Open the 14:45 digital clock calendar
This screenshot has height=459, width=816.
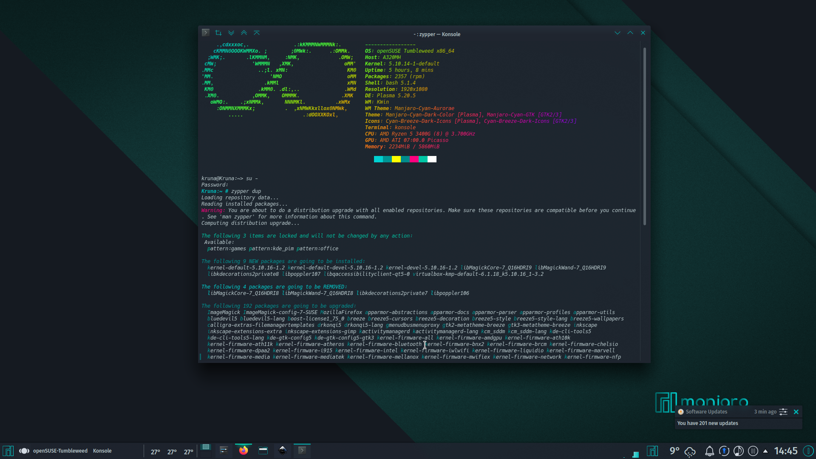pos(785,451)
